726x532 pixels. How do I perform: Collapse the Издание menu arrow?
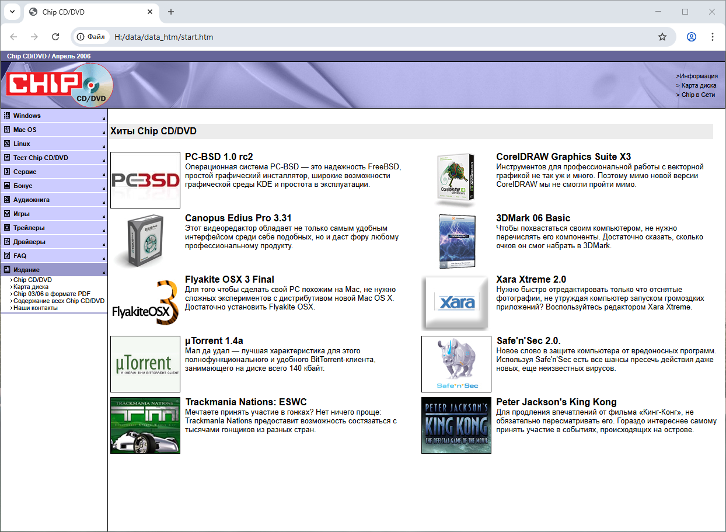coord(104,272)
